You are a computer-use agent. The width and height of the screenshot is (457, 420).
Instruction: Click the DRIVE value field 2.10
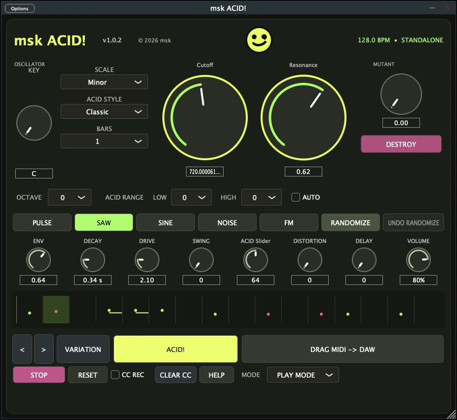pyautogui.click(x=147, y=280)
